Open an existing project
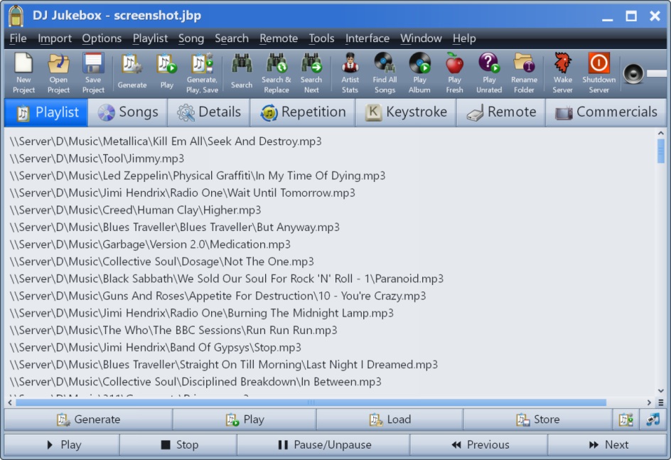The width and height of the screenshot is (671, 460). click(58, 71)
